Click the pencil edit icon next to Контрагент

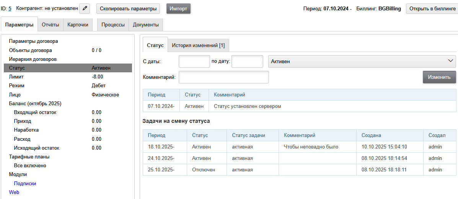85,8
